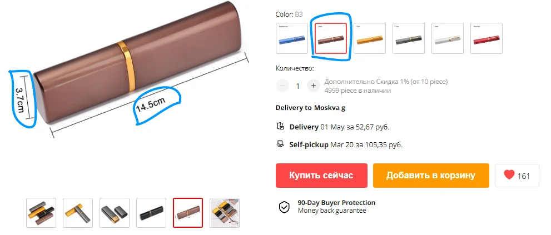
Task: Pick the silver color option
Action: coord(448,38)
